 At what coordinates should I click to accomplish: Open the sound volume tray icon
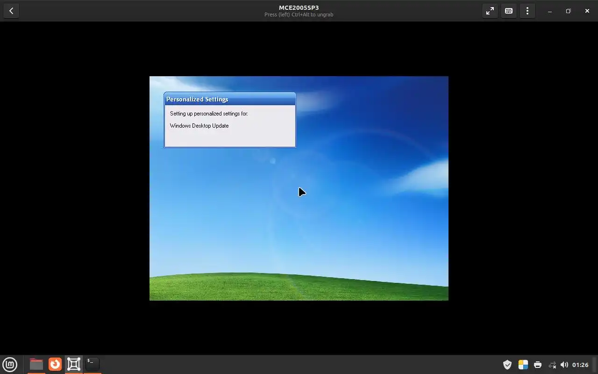coord(564,365)
